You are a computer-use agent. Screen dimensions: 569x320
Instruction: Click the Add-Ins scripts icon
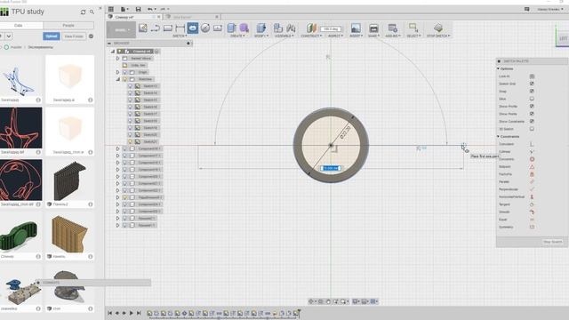coord(392,28)
